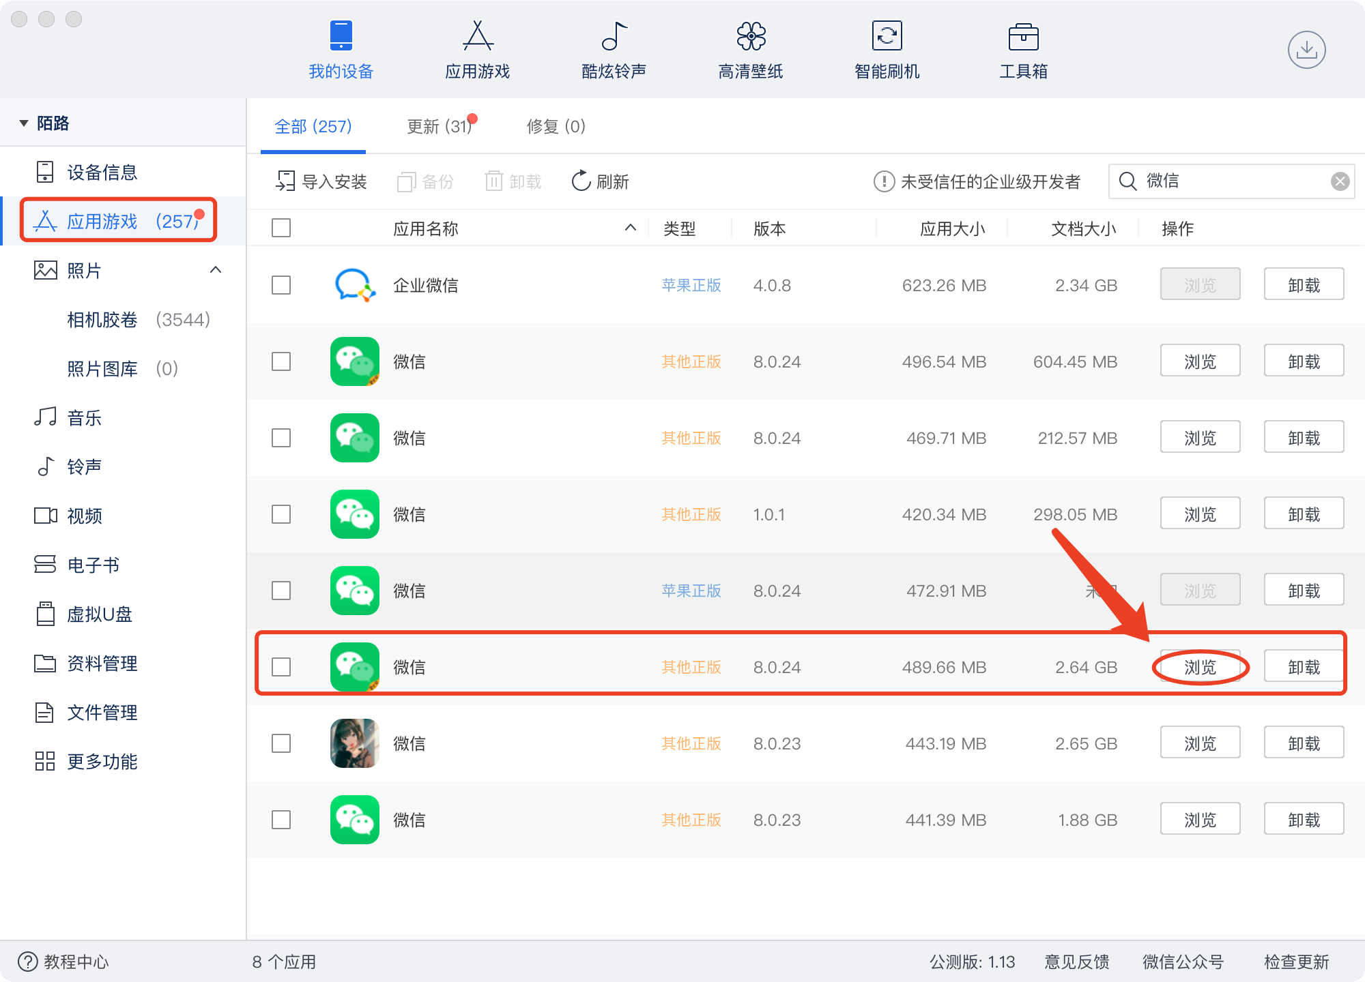The width and height of the screenshot is (1365, 982).
Task: Open the 酷炫铃声 music note section
Action: click(x=614, y=50)
